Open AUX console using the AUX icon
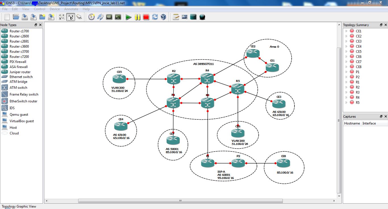 [x=109, y=17]
